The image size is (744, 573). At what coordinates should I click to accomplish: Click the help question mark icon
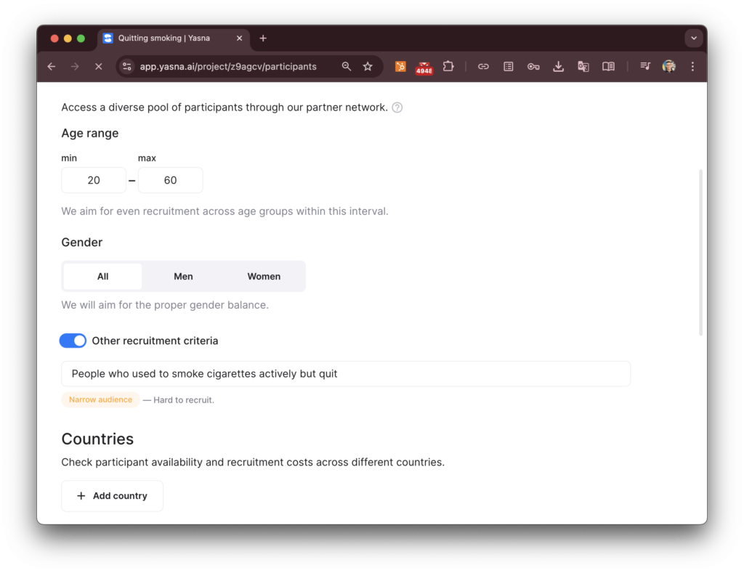pos(397,107)
